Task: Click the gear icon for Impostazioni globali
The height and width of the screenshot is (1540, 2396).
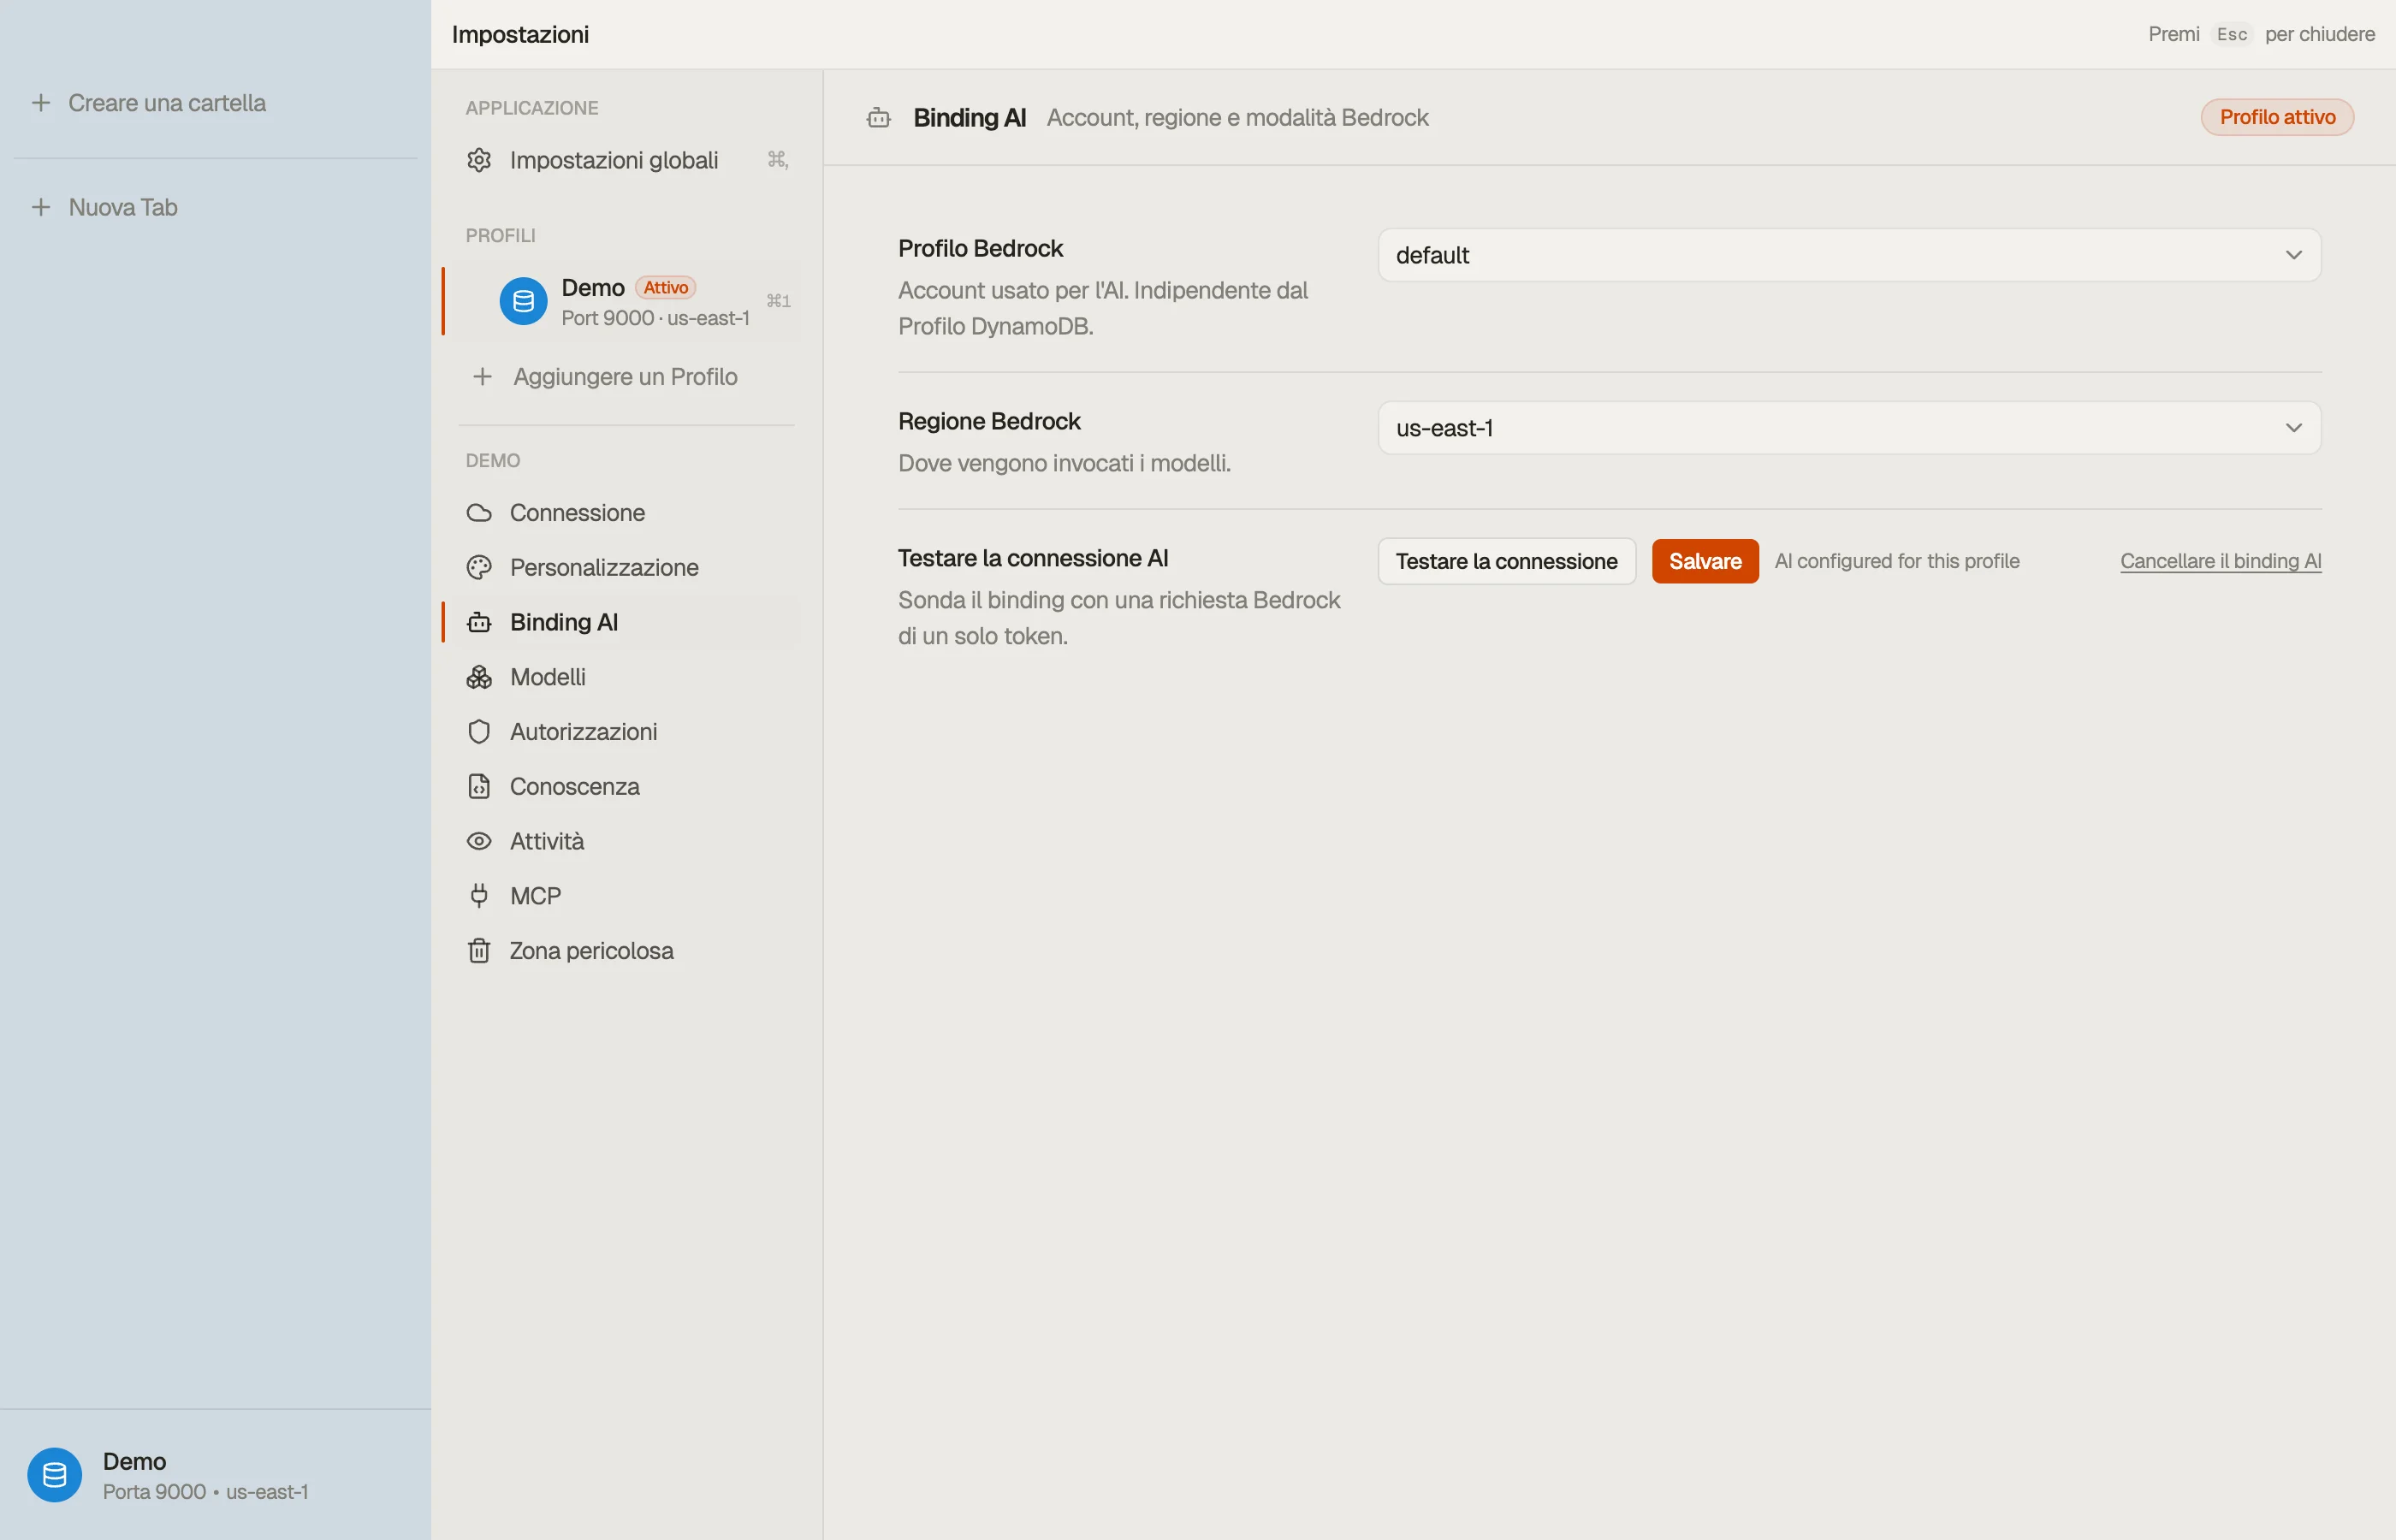Action: point(479,160)
